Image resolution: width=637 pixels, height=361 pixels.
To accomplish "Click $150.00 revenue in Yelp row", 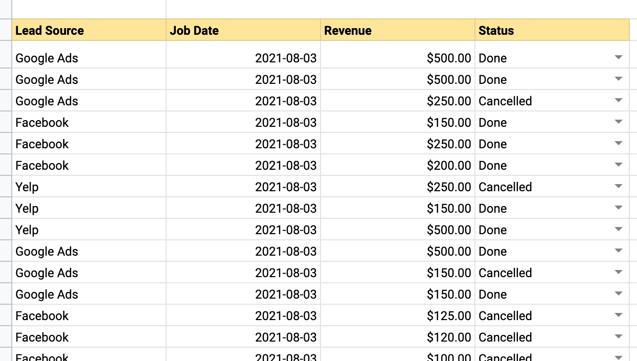I will point(398,208).
